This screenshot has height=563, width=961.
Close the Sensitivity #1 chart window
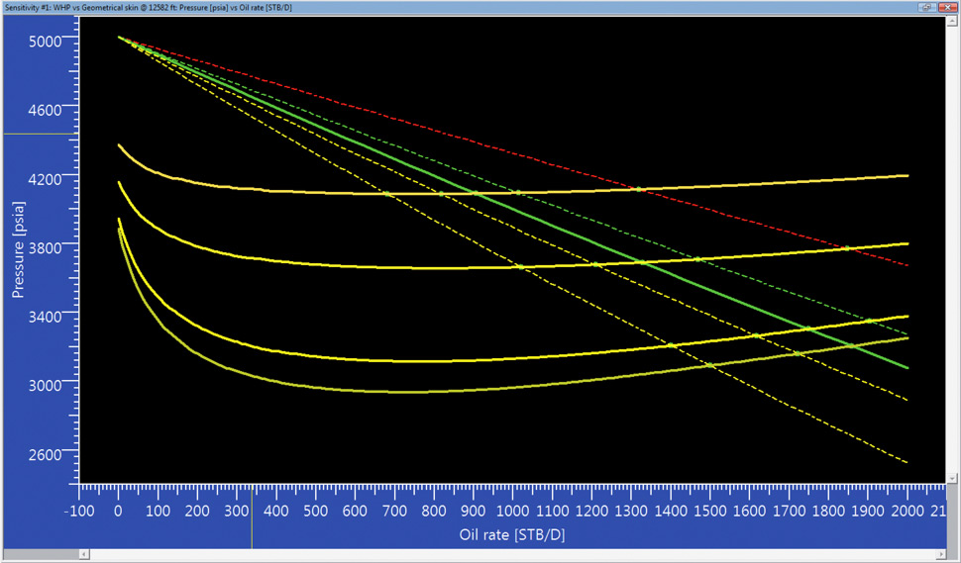coord(947,7)
